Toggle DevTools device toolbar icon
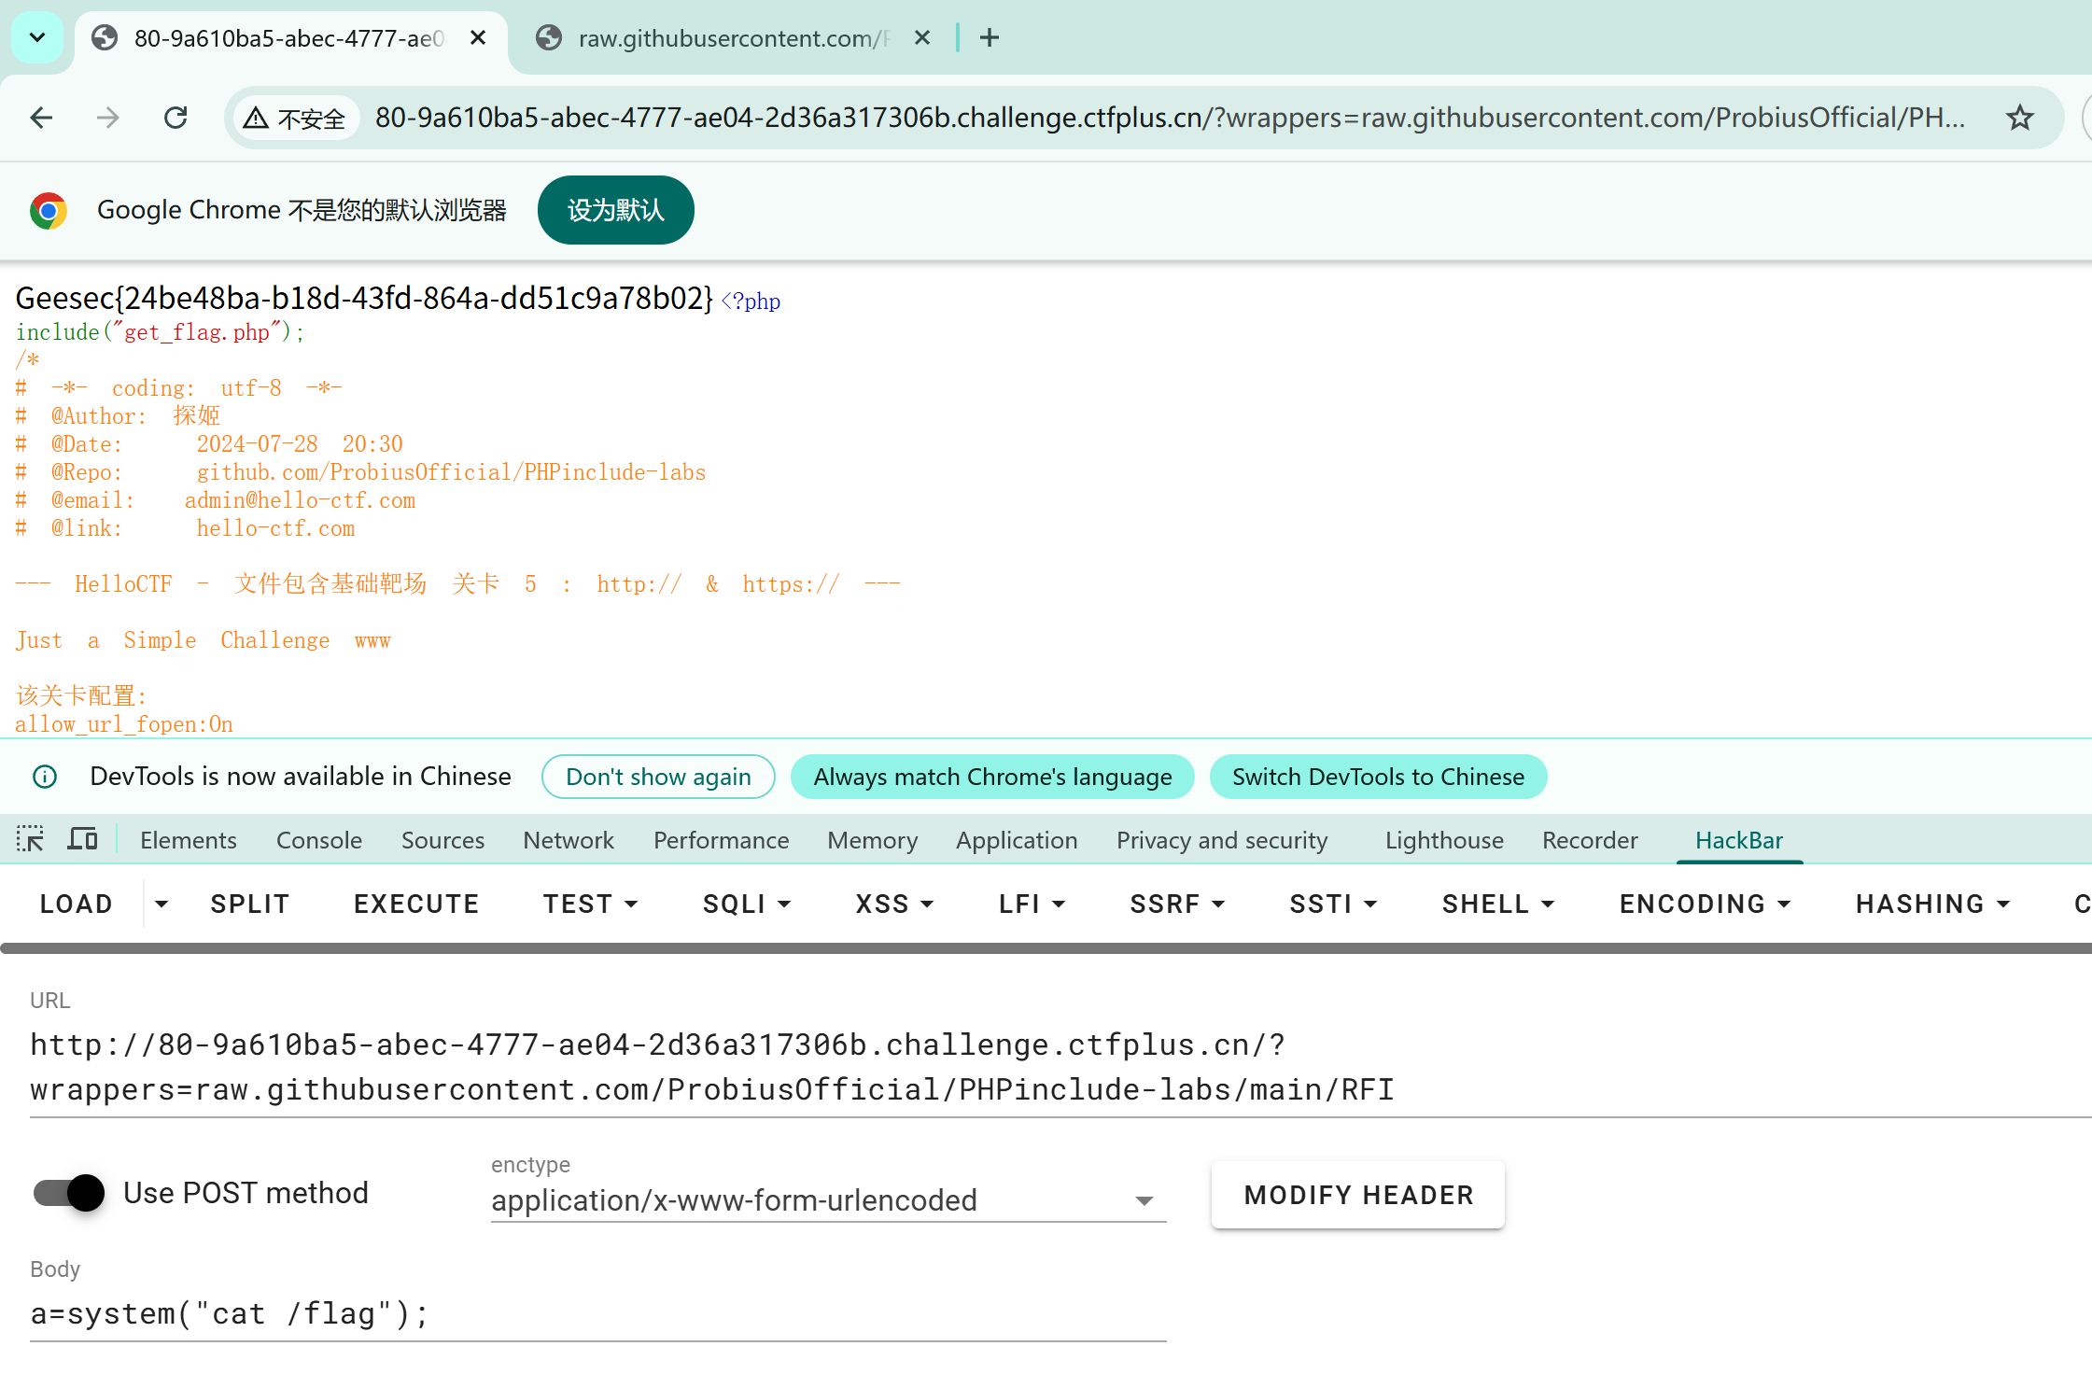Viewport: 2092px width, 1374px height. 82,839
